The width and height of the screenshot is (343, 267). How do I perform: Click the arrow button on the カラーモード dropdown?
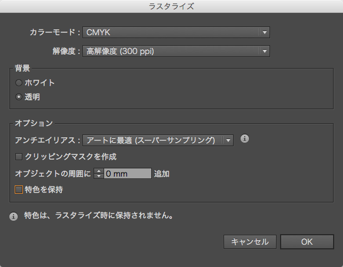265,32
